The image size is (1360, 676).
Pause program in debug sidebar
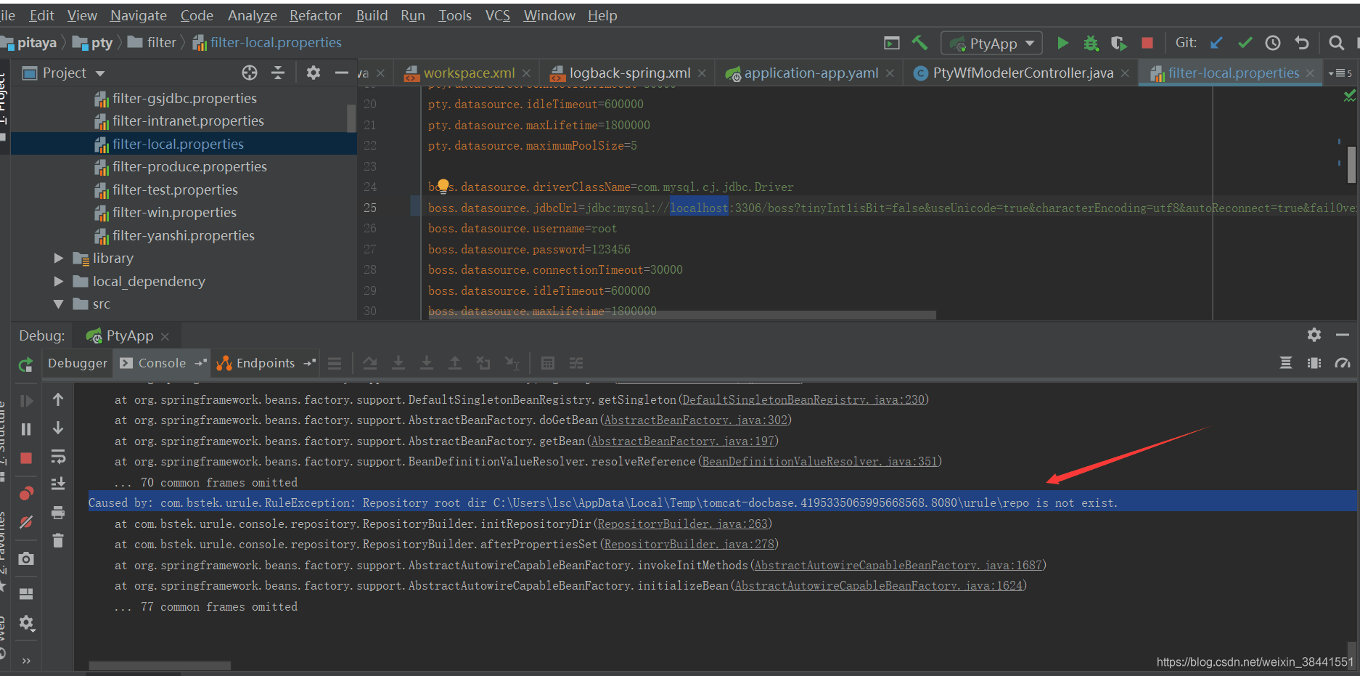[x=26, y=429]
